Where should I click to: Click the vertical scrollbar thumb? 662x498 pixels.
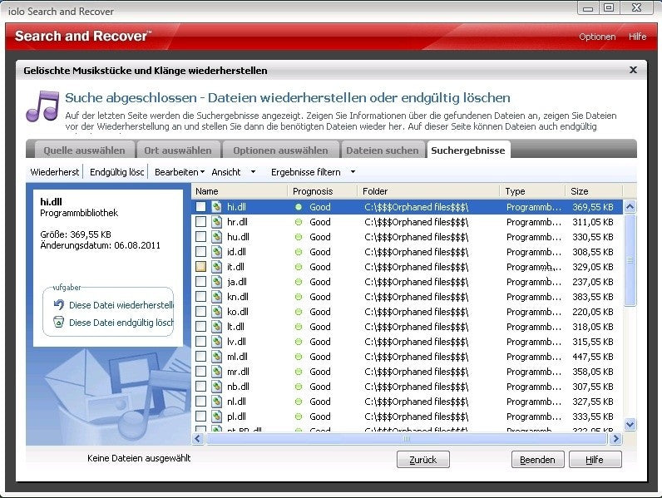pos(630,260)
